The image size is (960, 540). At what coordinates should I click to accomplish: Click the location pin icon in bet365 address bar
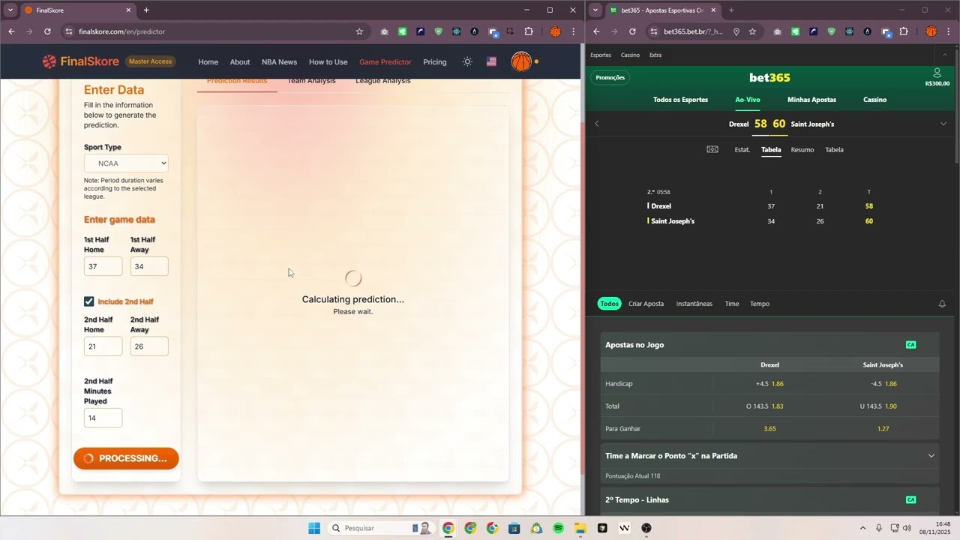pyautogui.click(x=736, y=31)
